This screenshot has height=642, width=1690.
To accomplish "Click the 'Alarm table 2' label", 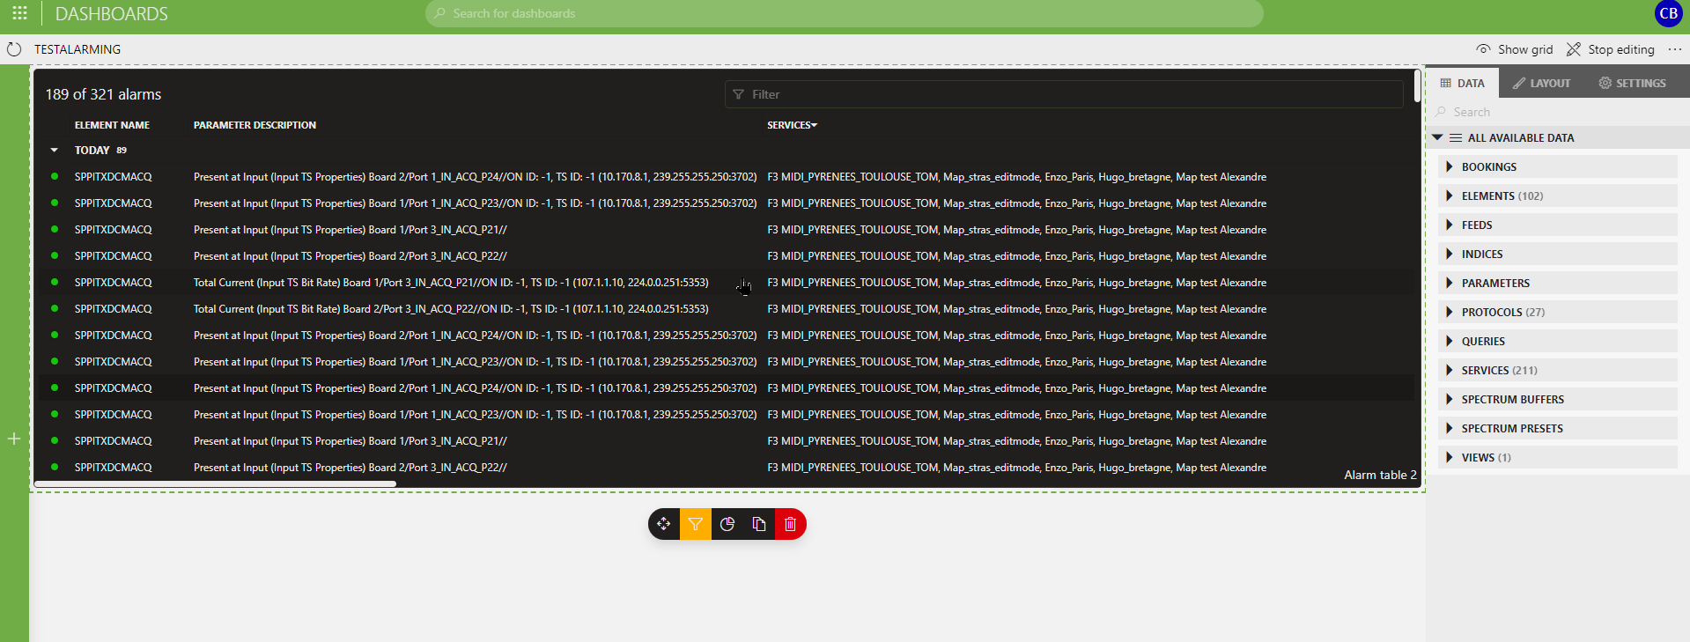I will coord(1380,475).
